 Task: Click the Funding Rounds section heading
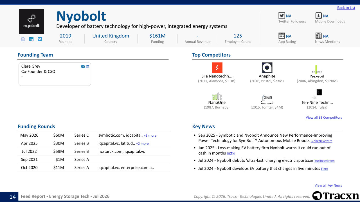pyautogui.click(x=36, y=127)
